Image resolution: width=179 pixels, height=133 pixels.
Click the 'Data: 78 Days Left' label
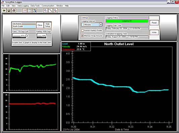coord(20,31)
